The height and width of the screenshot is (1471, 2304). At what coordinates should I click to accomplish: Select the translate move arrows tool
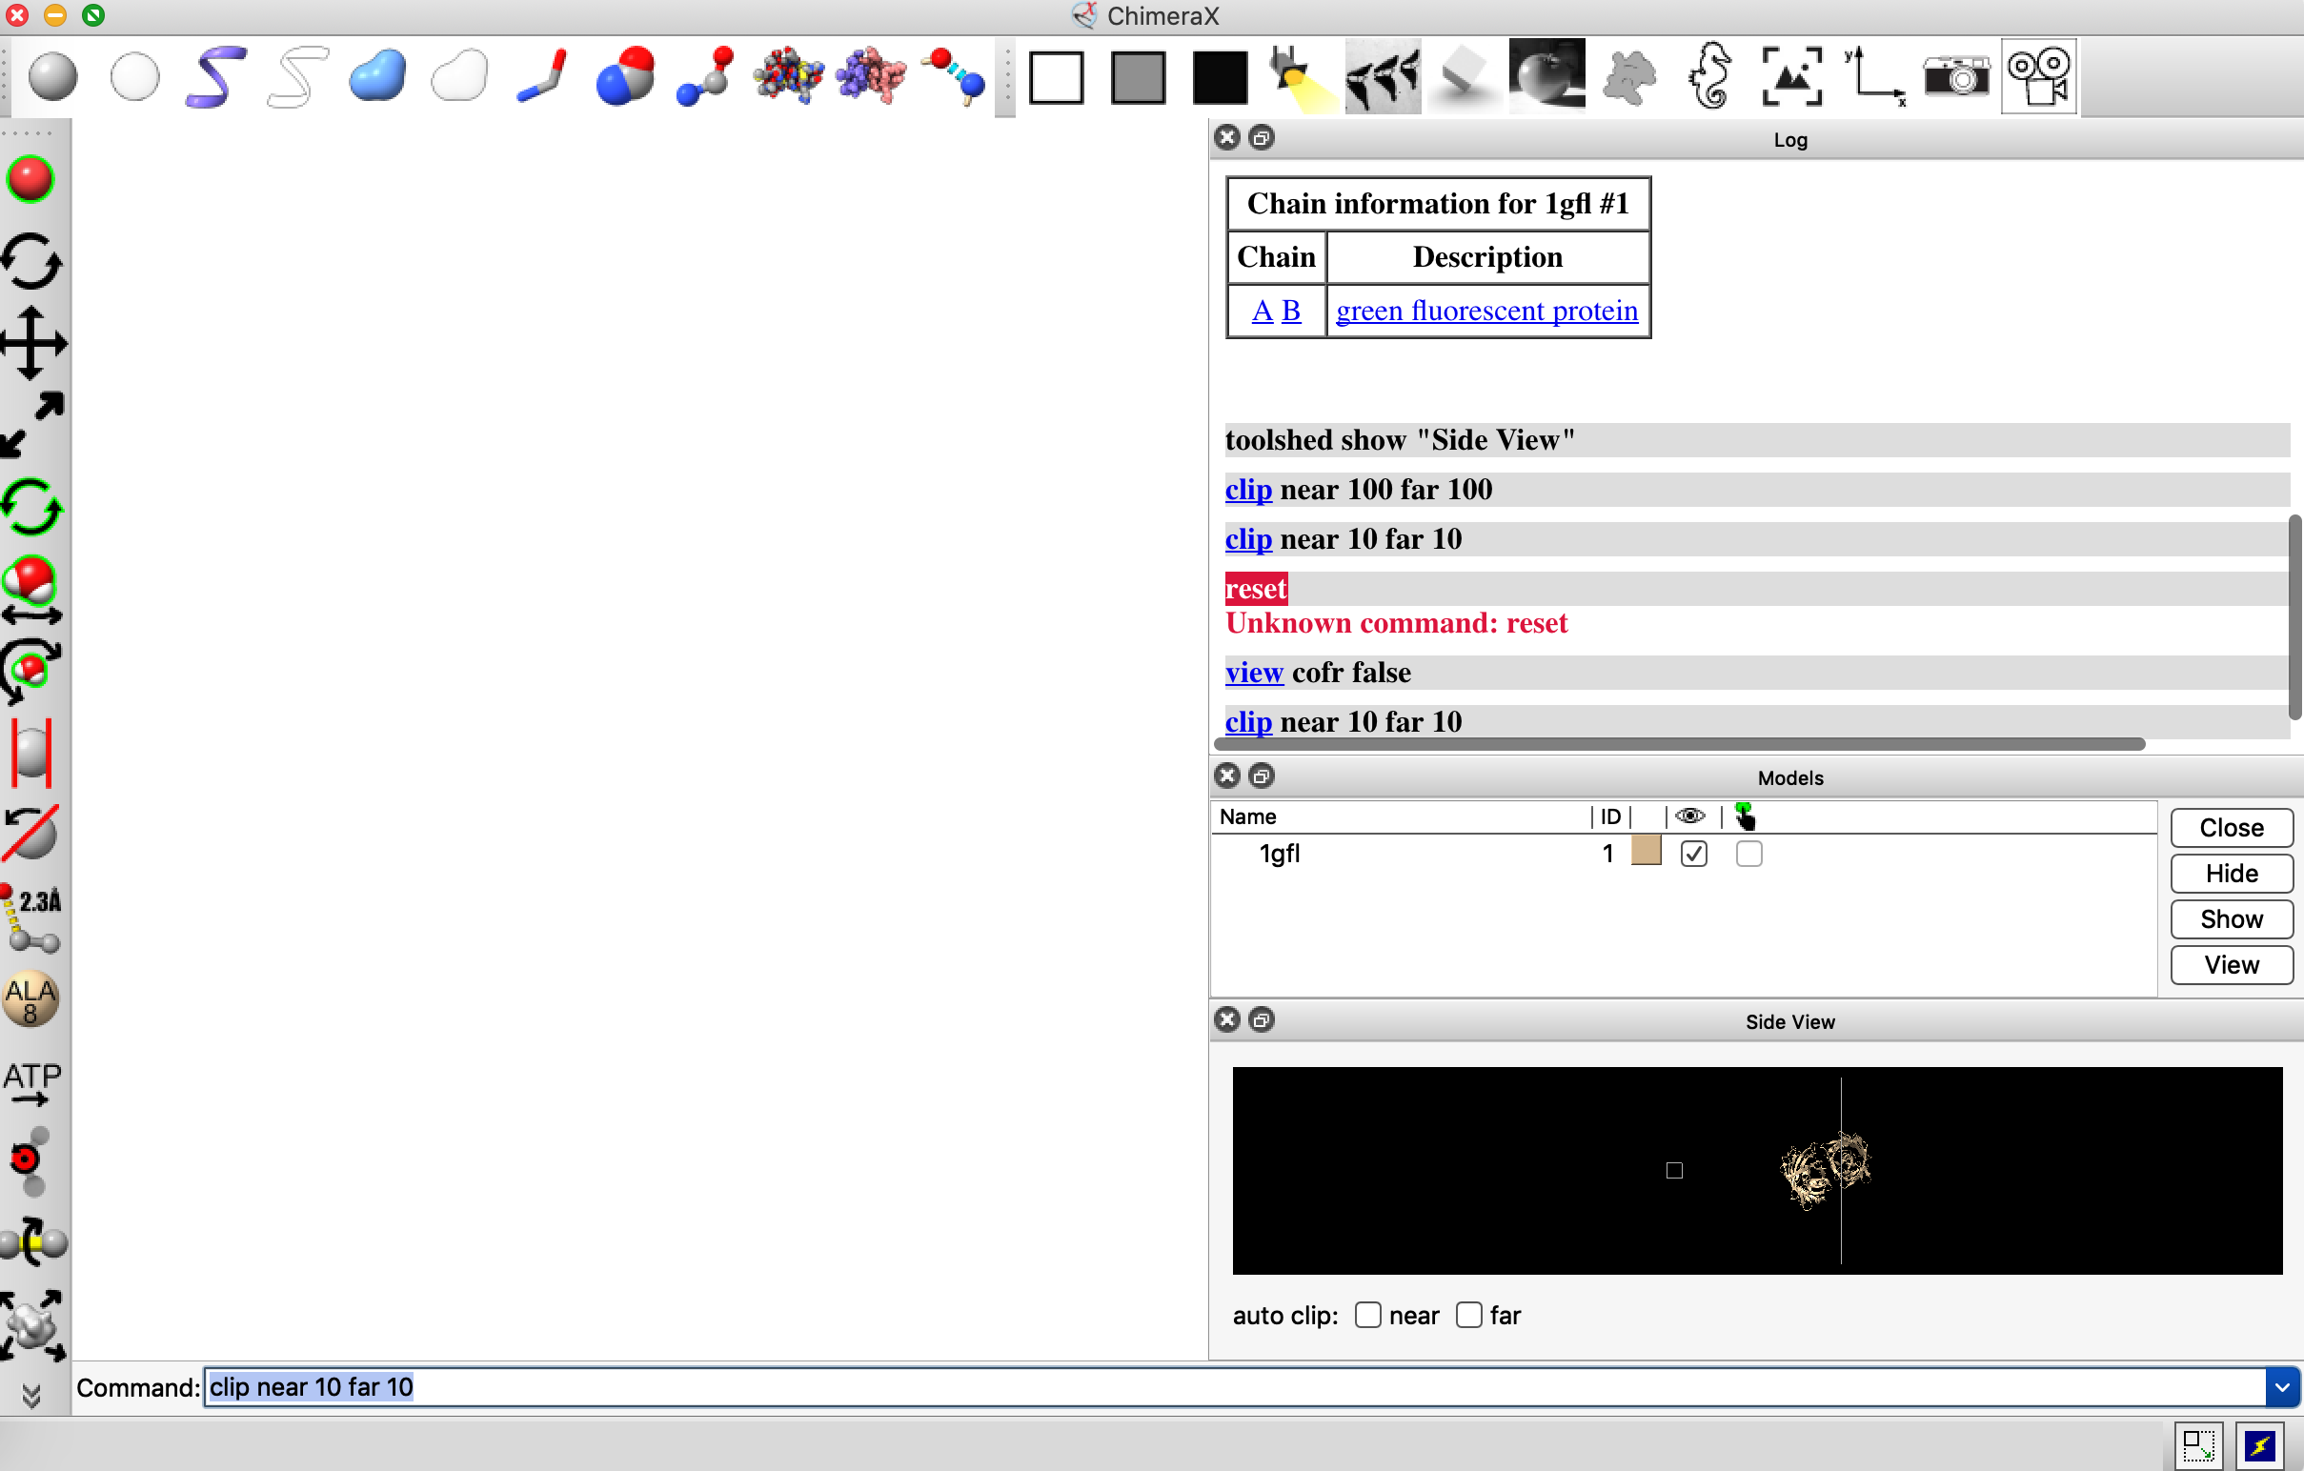(x=31, y=342)
